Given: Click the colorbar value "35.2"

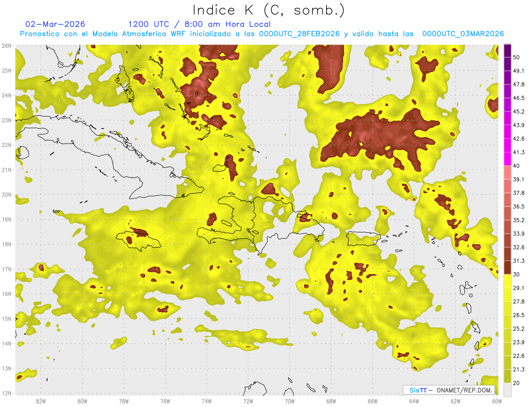Looking at the screenshot, I should 518,220.
